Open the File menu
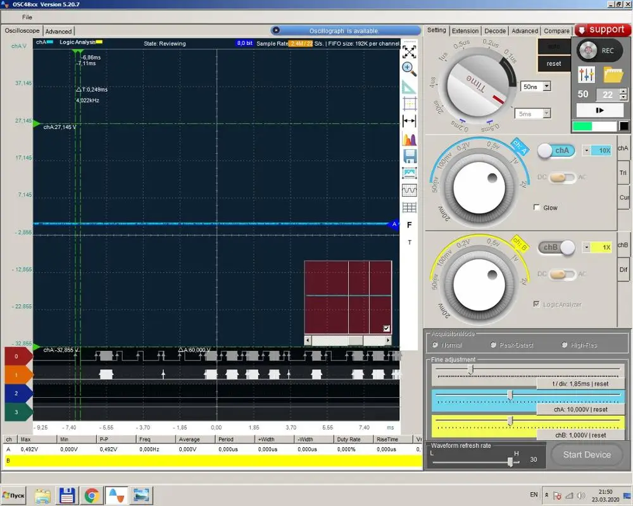This screenshot has width=633, height=506. click(x=27, y=17)
